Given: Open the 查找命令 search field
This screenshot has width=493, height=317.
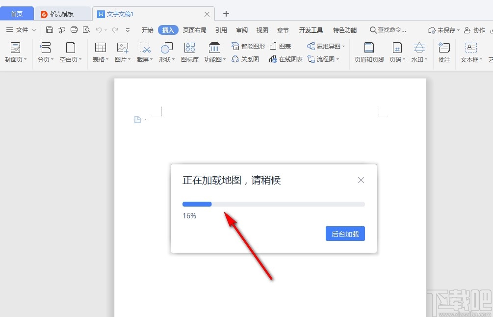Looking at the screenshot, I should click(389, 29).
